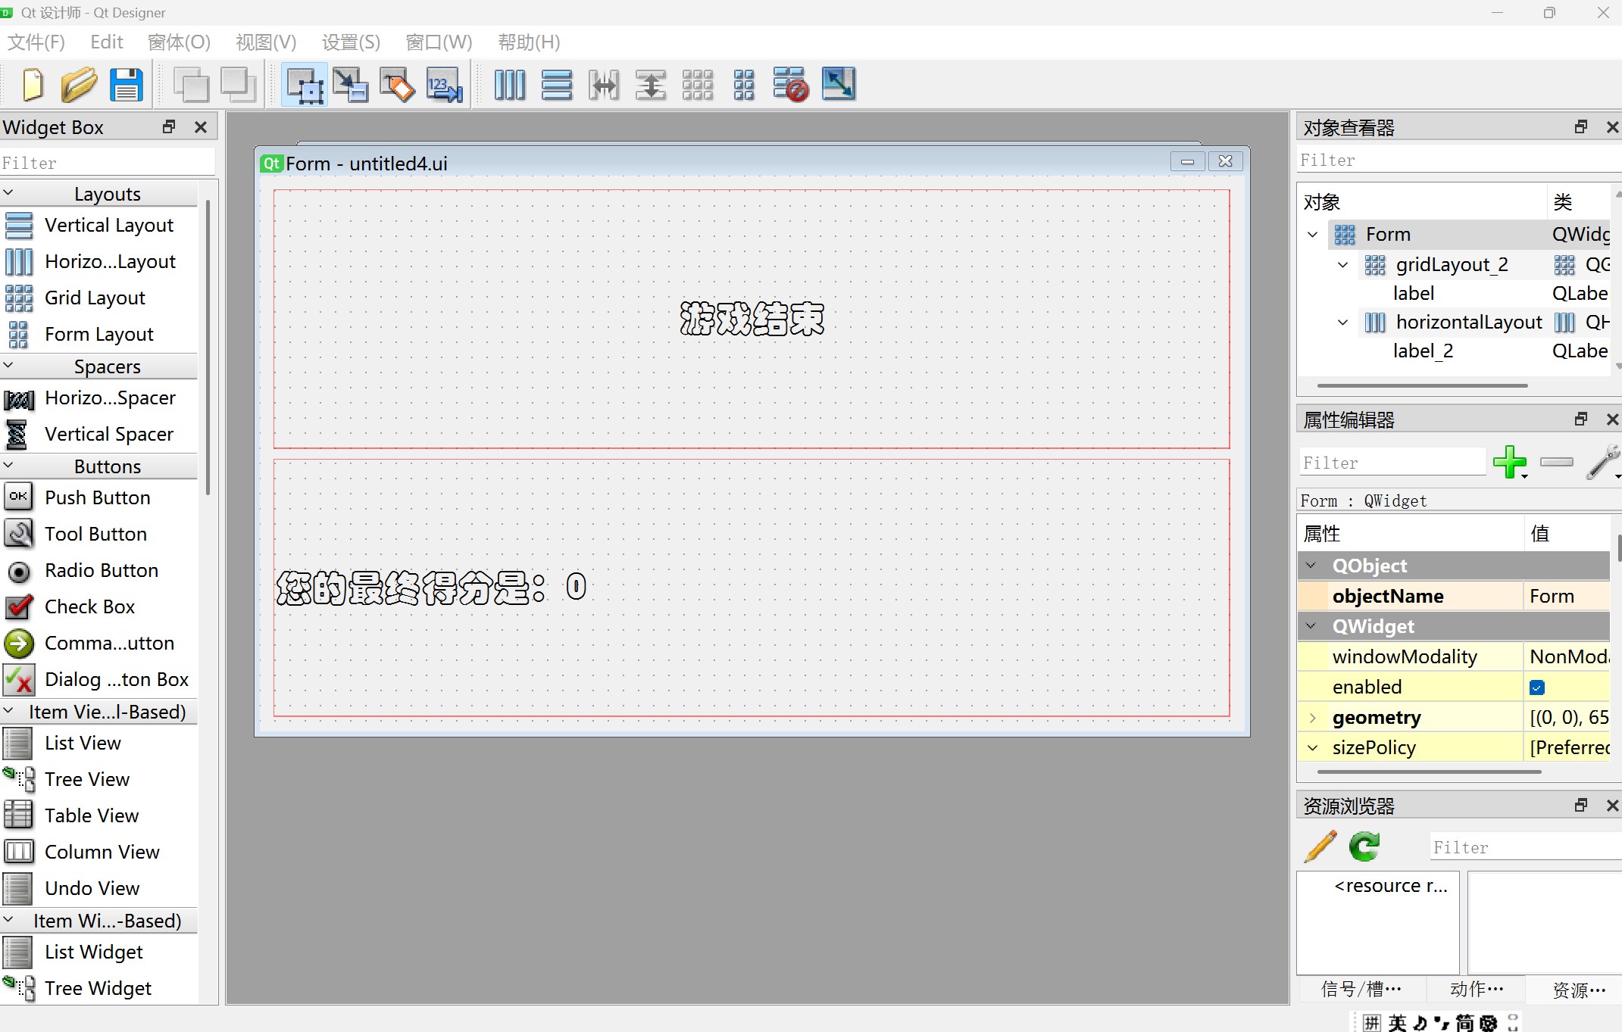Viewport: 1622px width, 1032px height.
Task: Break the current layout
Action: pyautogui.click(x=790, y=85)
